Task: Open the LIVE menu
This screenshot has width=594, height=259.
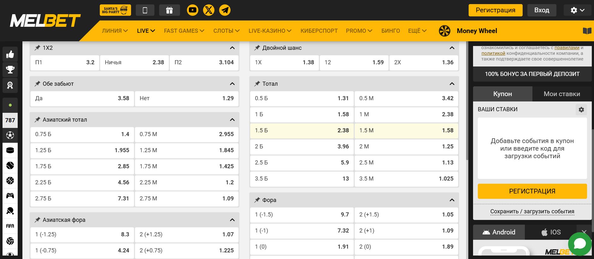Action: (x=146, y=31)
